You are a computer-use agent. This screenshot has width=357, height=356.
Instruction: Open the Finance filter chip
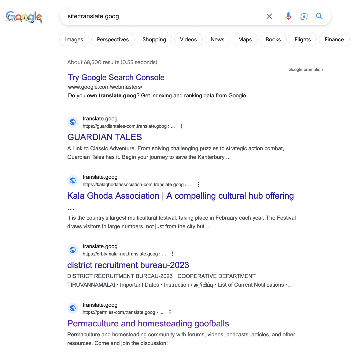(x=334, y=40)
